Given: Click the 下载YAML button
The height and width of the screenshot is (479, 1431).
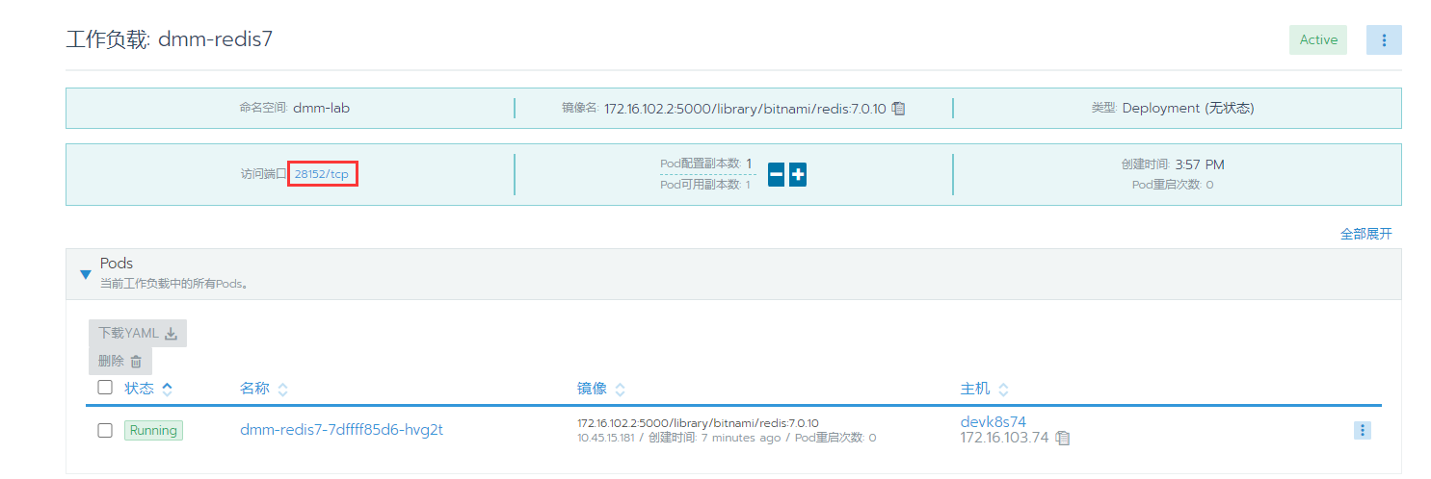Looking at the screenshot, I should click(x=138, y=333).
